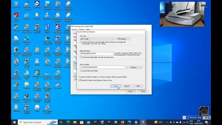
Task: Click the Brother Help floating bar
Action: click(x=194, y=118)
